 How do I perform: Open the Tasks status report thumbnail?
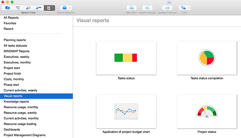[x=126, y=58]
